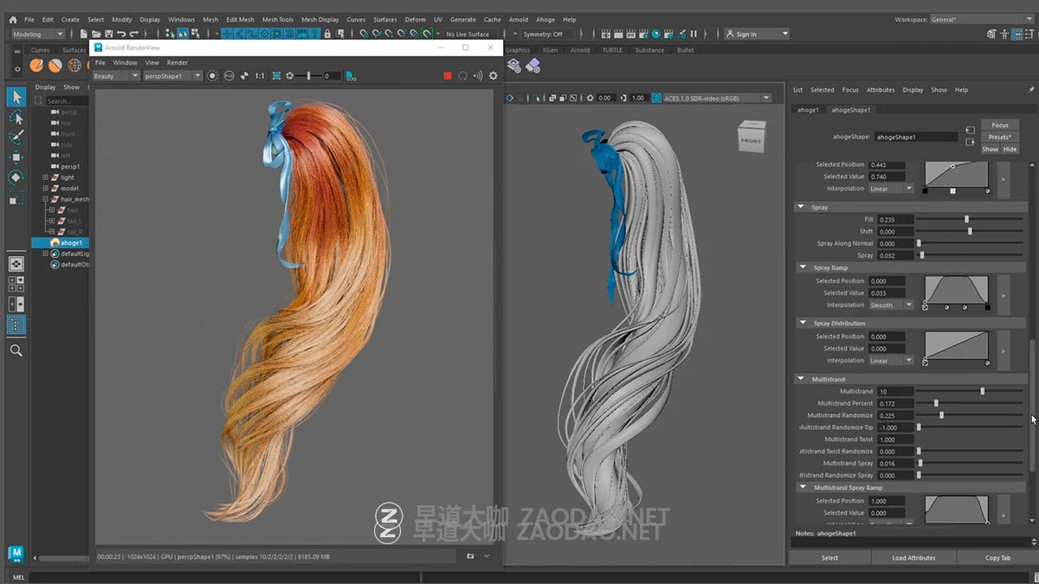Open the Spray Ramp Interpolation Smooth dropdown
The width and height of the screenshot is (1039, 584).
(892, 305)
